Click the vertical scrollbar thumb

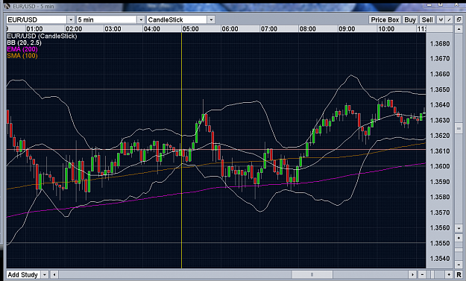[x=459, y=129]
